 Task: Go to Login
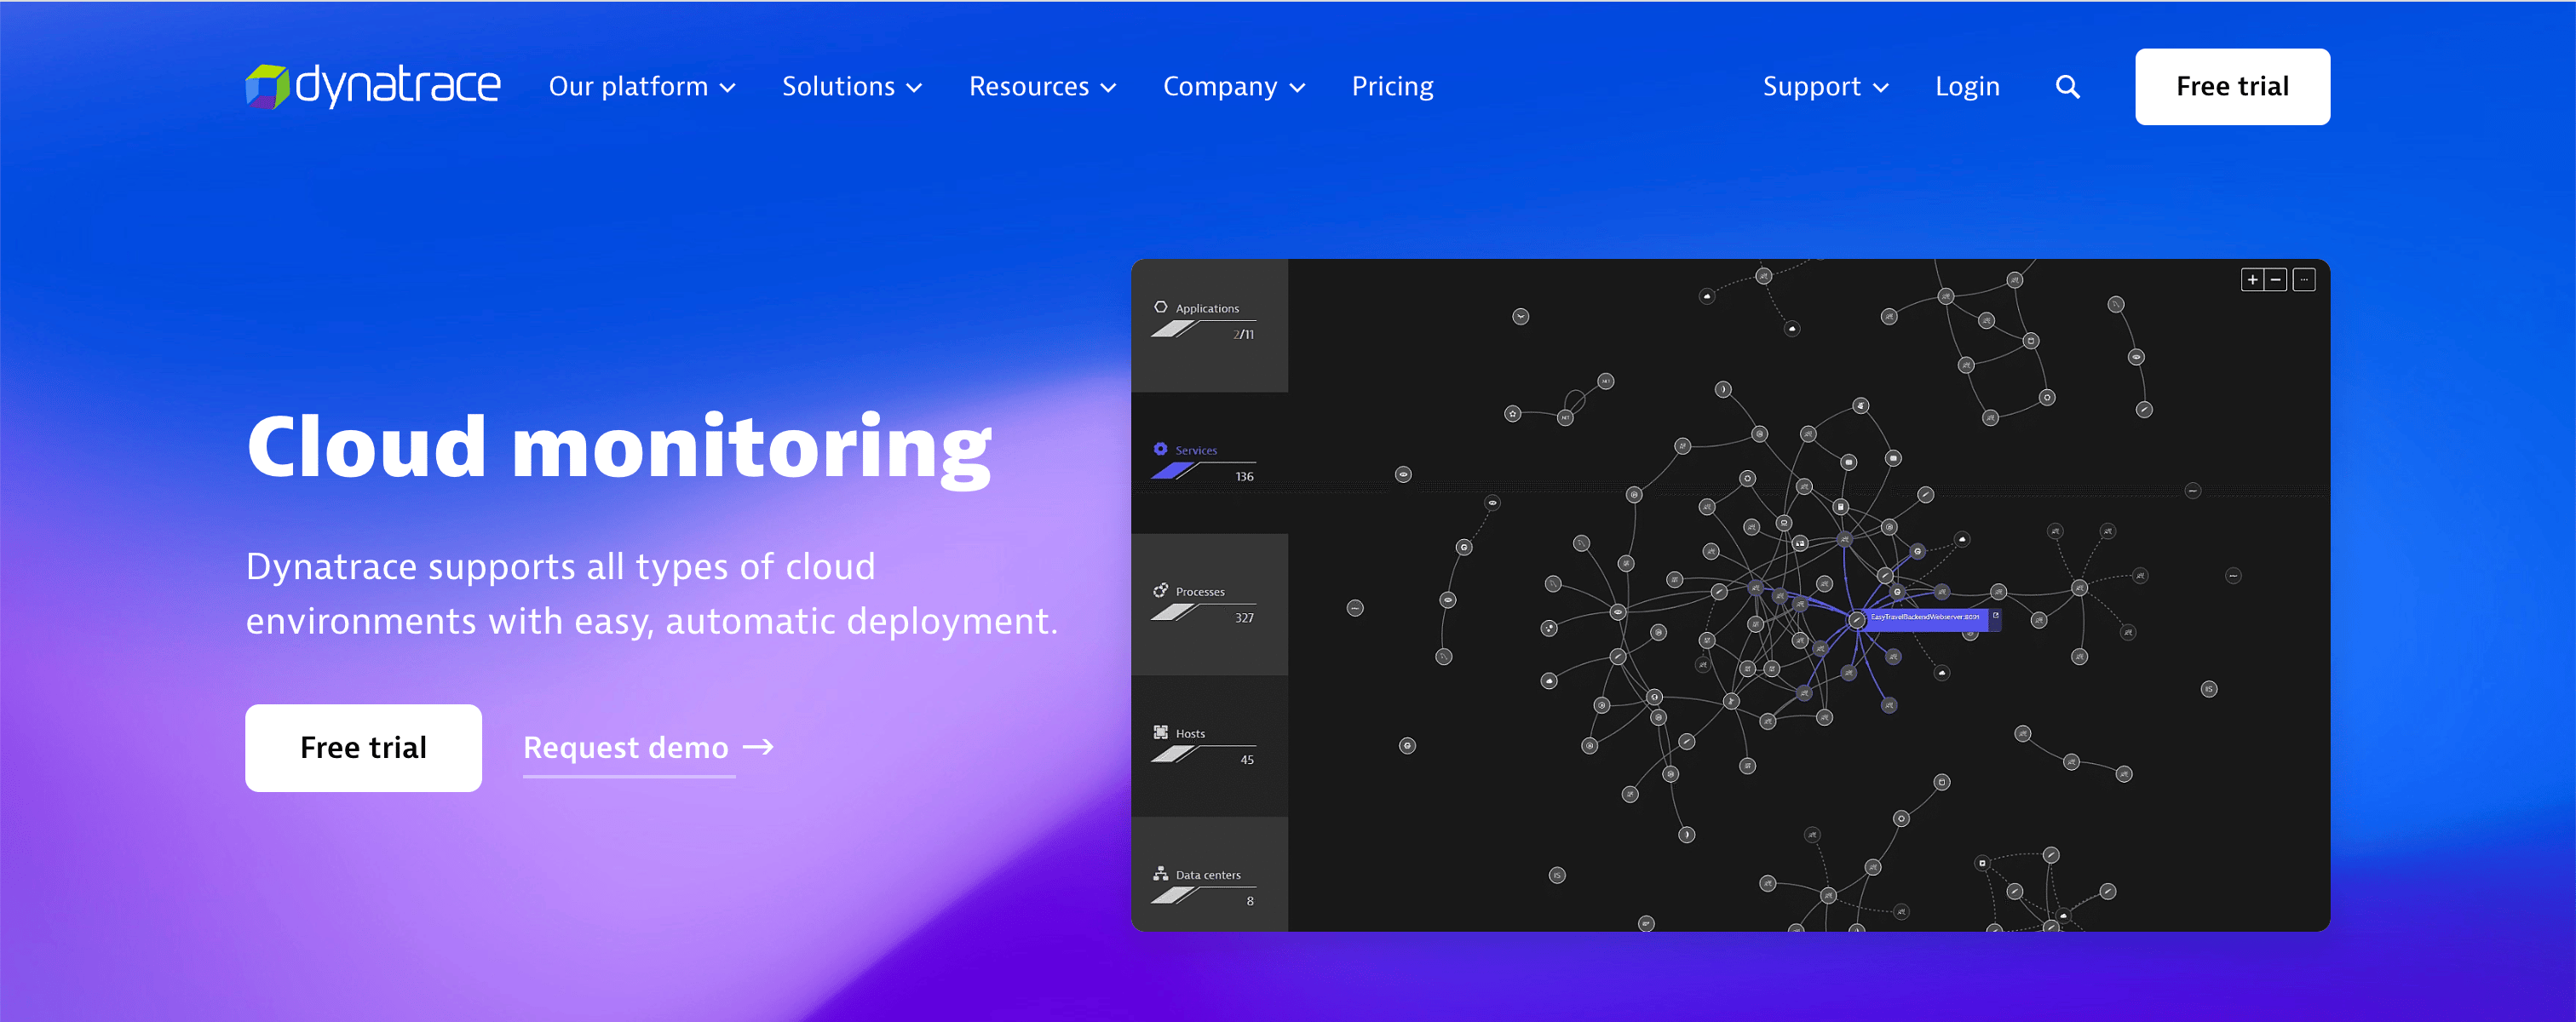click(x=1967, y=87)
